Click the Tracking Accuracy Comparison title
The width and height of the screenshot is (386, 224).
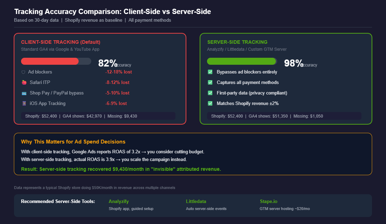point(112,11)
